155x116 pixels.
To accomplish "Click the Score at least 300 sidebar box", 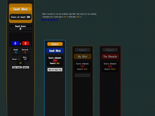I will pos(20,17).
